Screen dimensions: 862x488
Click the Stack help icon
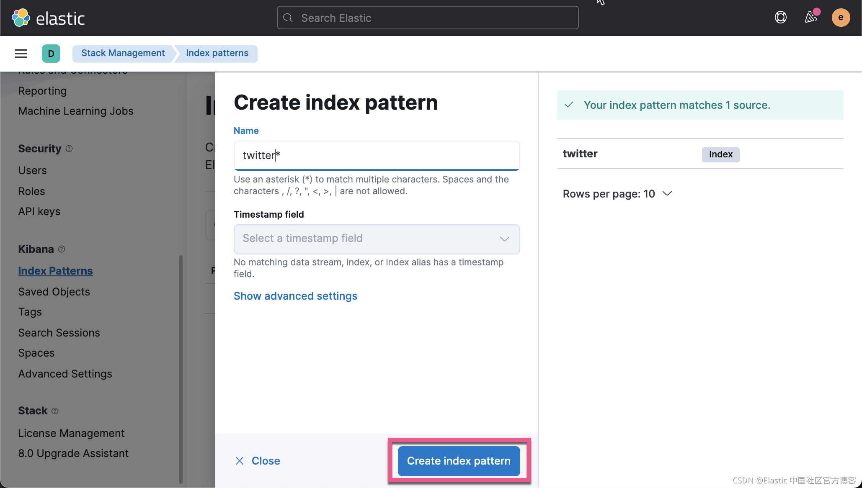click(55, 411)
